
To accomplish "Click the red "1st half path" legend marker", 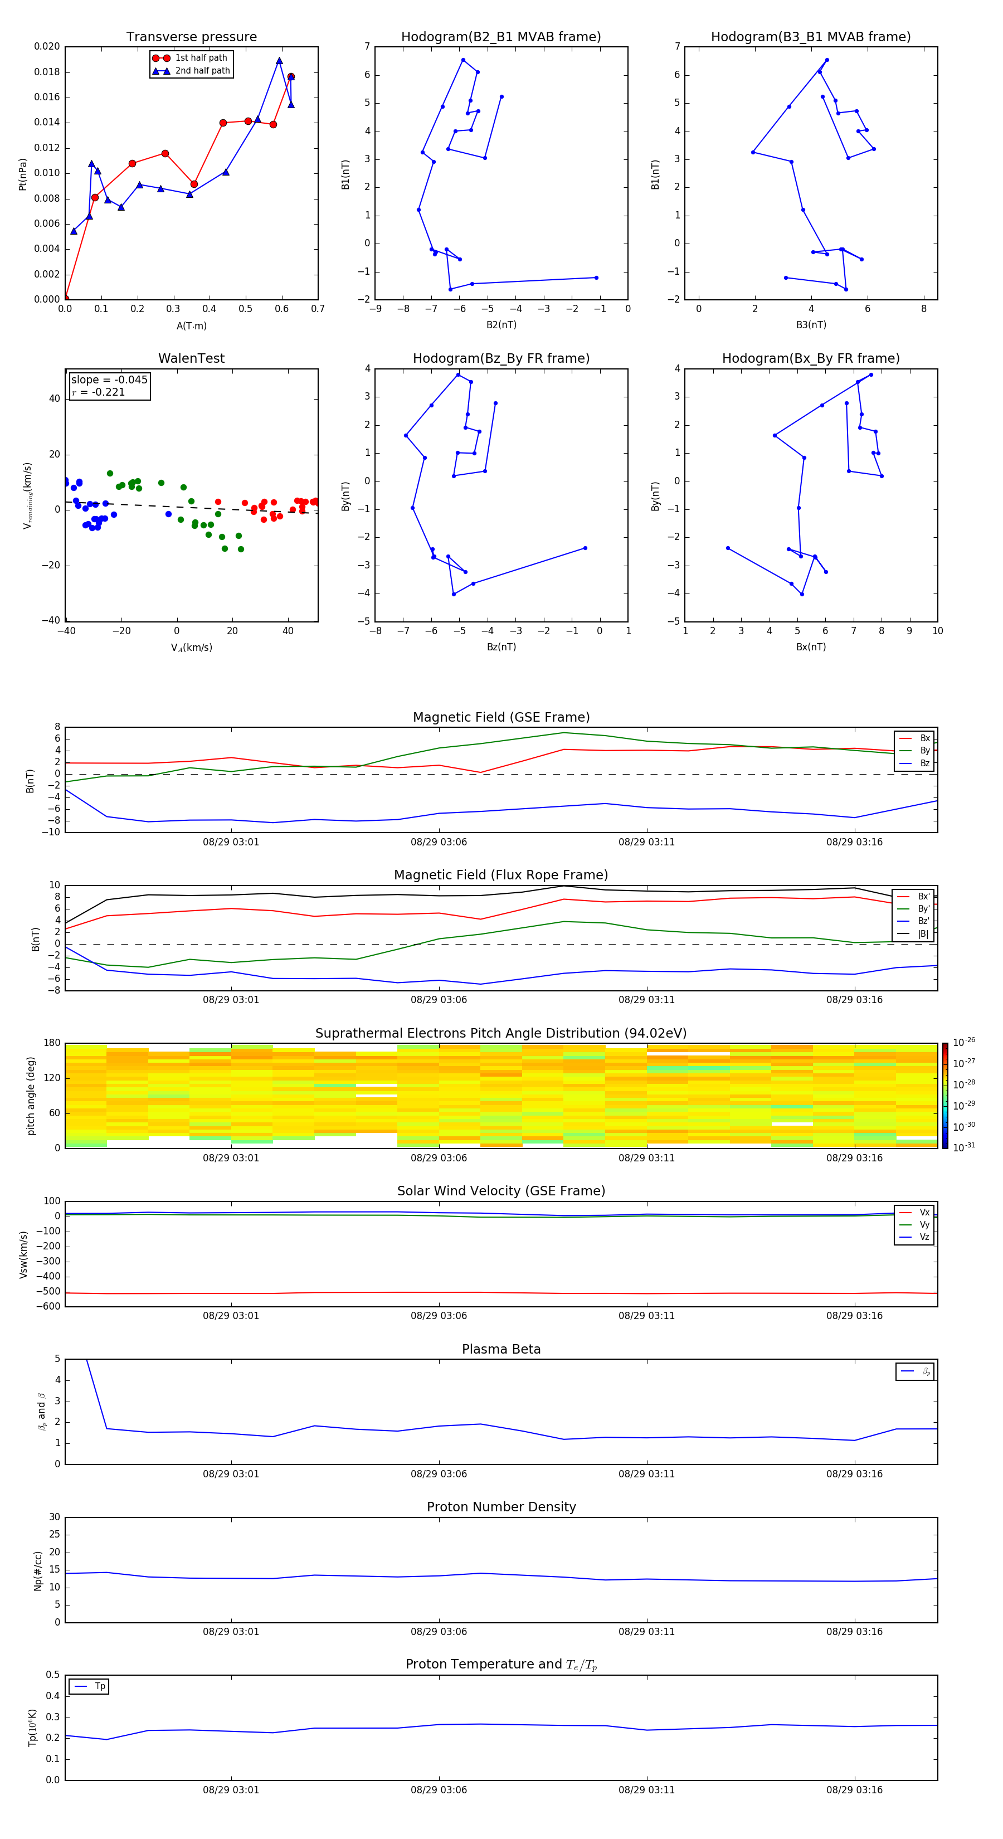I will (162, 58).
